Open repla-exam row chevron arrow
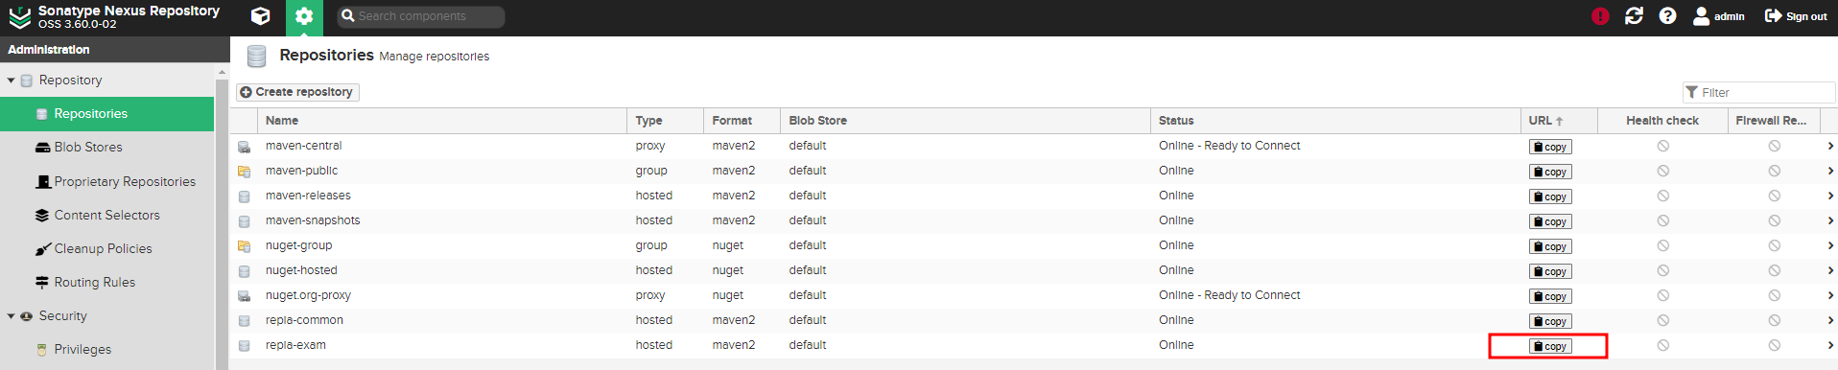 (1830, 345)
